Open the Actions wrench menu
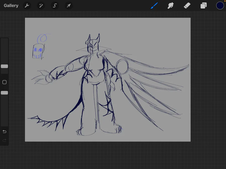 click(27, 6)
